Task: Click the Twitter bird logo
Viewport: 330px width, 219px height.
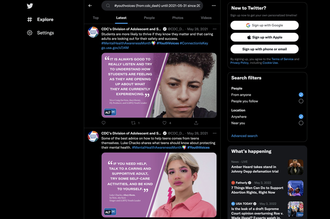Action: pyautogui.click(x=30, y=6)
